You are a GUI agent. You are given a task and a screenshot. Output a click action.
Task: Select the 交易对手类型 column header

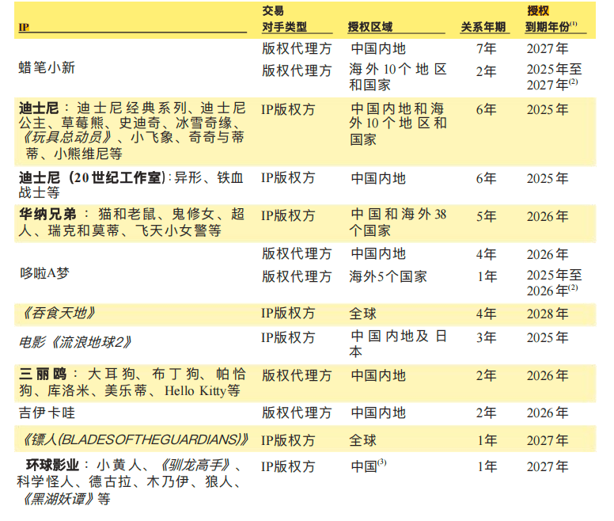(284, 19)
